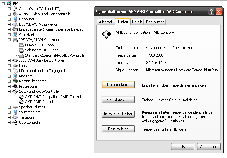
Task: Click the Primärer IDE-Kanal device icon
Action: 21,45
